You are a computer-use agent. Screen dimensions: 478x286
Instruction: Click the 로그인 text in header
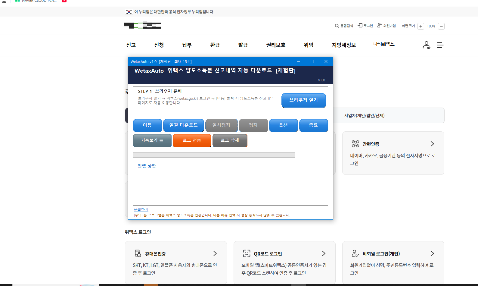point(368,26)
